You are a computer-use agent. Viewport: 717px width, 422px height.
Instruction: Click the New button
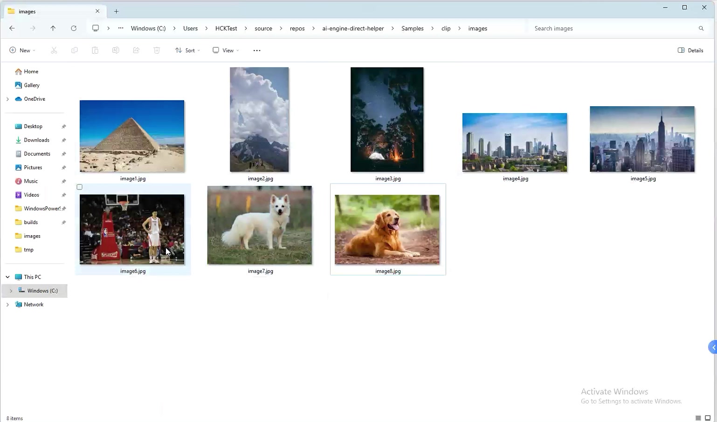[x=22, y=50]
